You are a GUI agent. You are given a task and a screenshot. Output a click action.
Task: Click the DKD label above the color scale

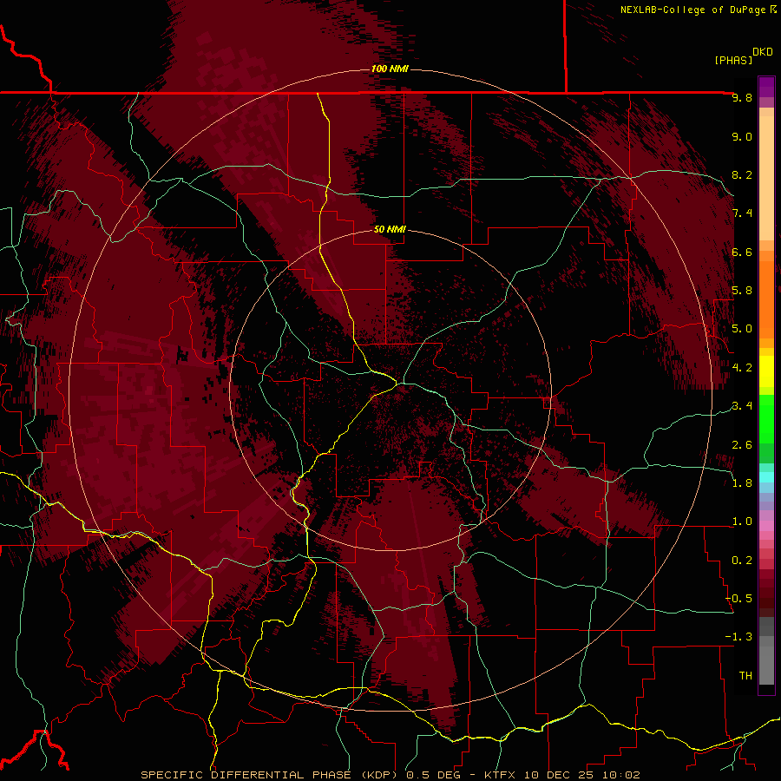coord(763,52)
